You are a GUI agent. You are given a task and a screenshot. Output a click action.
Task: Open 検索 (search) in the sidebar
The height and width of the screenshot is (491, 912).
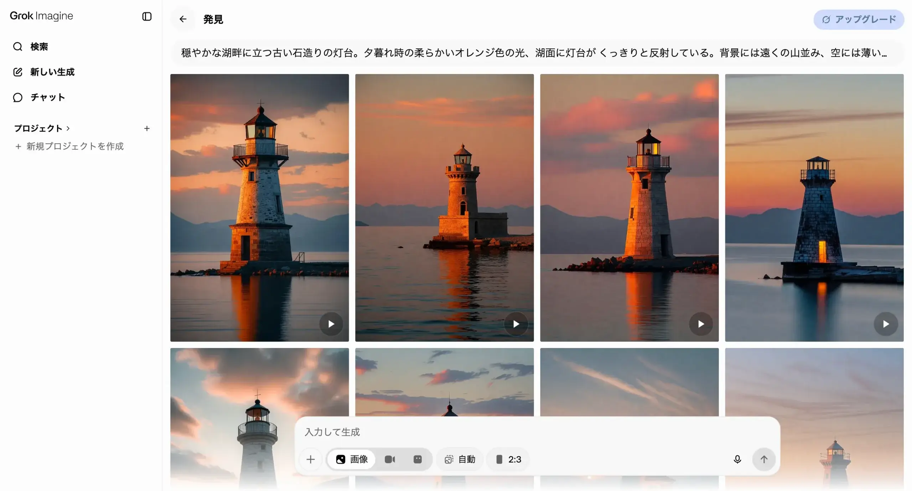[x=30, y=47]
